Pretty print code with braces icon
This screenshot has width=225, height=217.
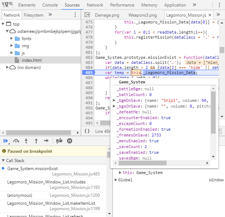click(87, 131)
